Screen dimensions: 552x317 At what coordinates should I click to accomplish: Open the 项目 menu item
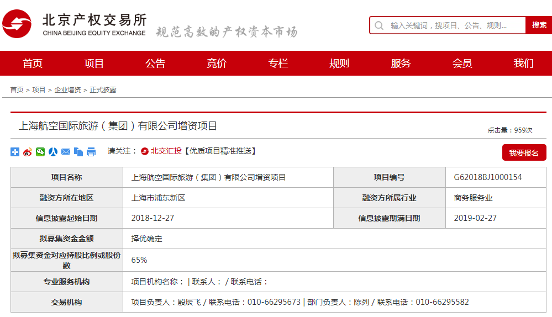93,64
